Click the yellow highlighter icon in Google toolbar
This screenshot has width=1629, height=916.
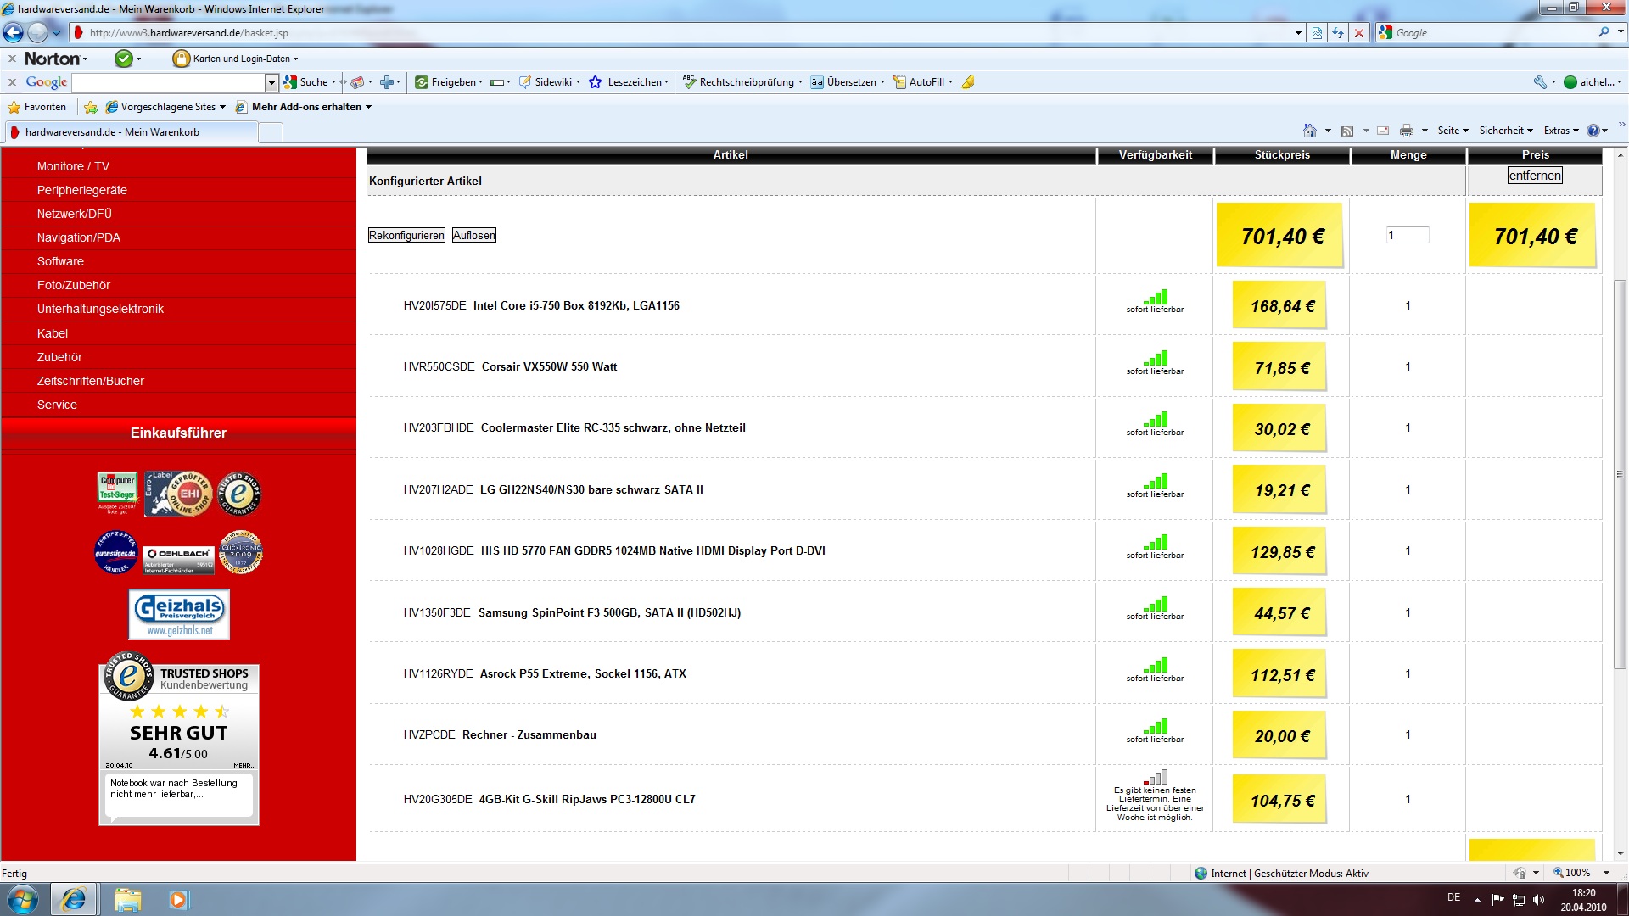(968, 82)
